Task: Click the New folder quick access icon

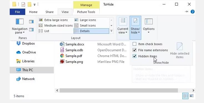Action: point(30,4)
